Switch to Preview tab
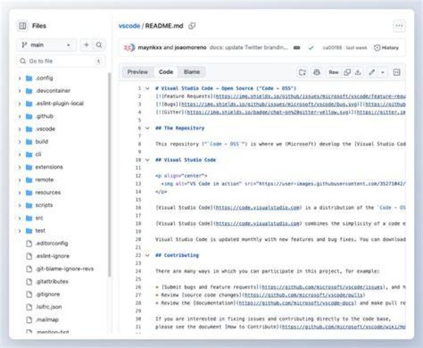Viewport: 423px width, 348px height. [137, 72]
